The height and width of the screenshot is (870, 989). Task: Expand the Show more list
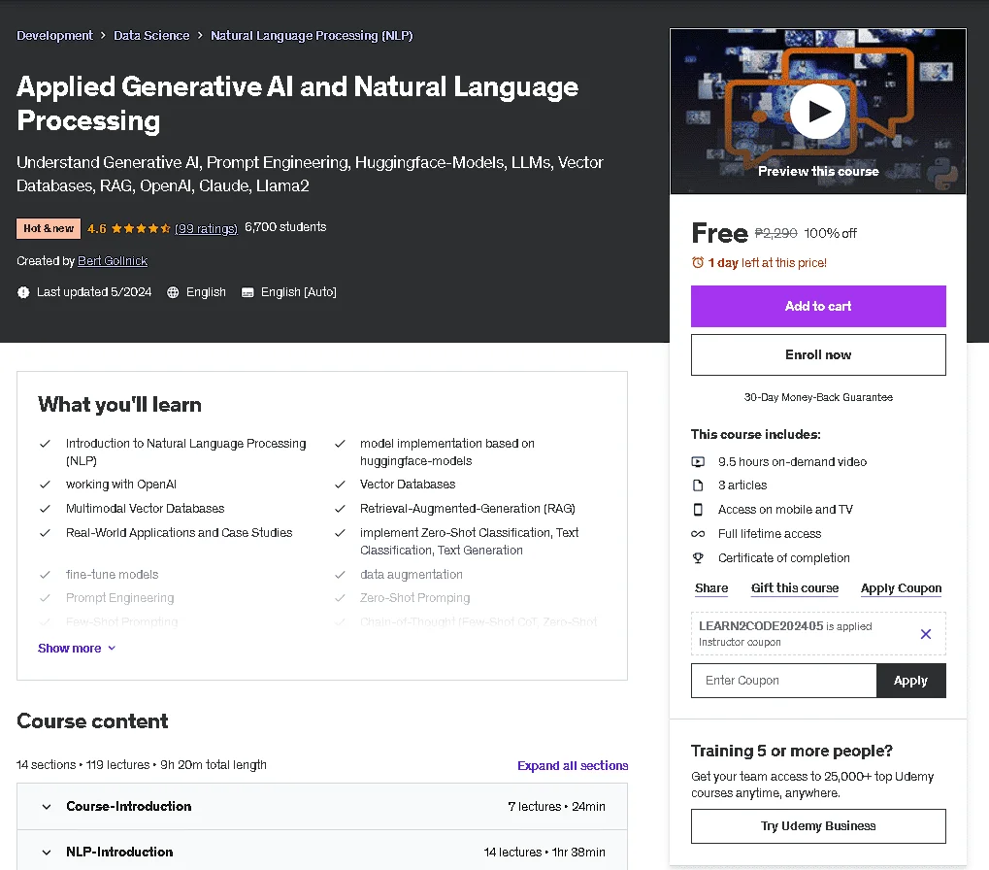(x=77, y=648)
